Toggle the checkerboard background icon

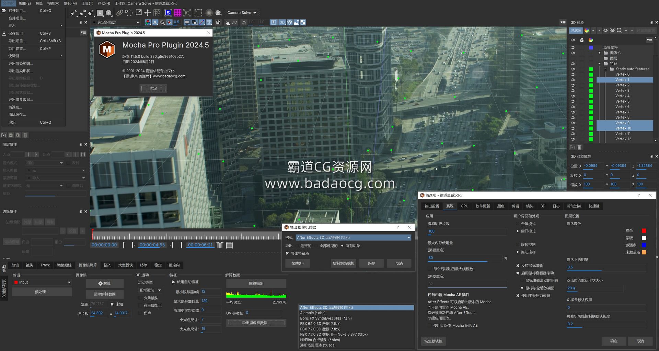pos(303,22)
